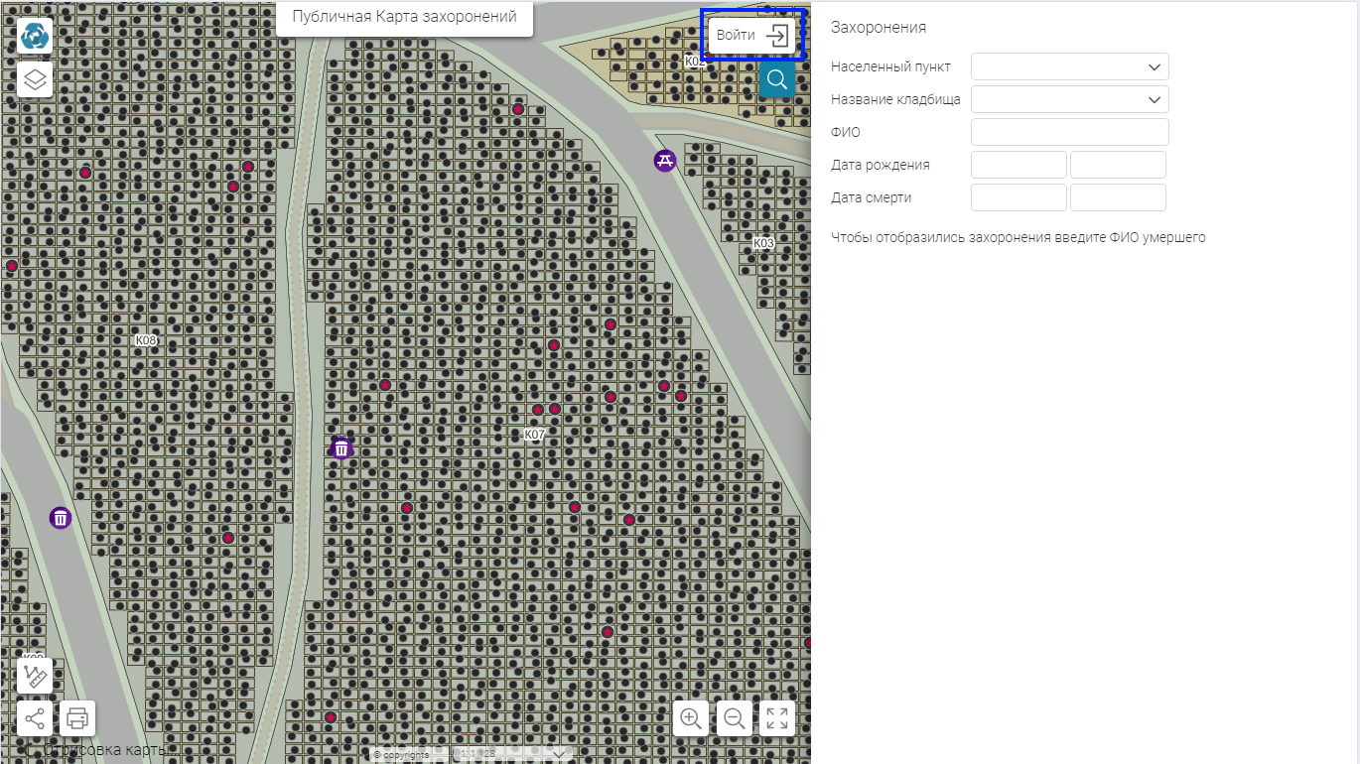Switch map to fullscreen view
Screen dimensions: 1360x764
click(x=777, y=717)
